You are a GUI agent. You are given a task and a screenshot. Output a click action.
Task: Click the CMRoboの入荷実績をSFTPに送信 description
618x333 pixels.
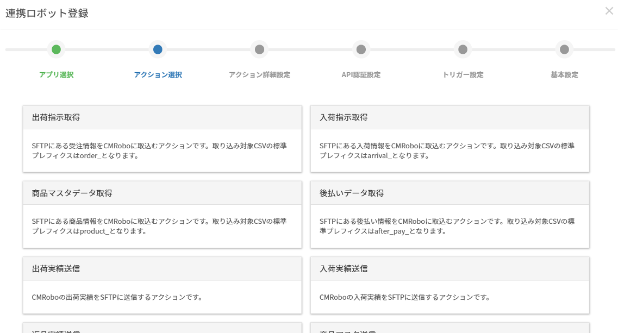405,297
